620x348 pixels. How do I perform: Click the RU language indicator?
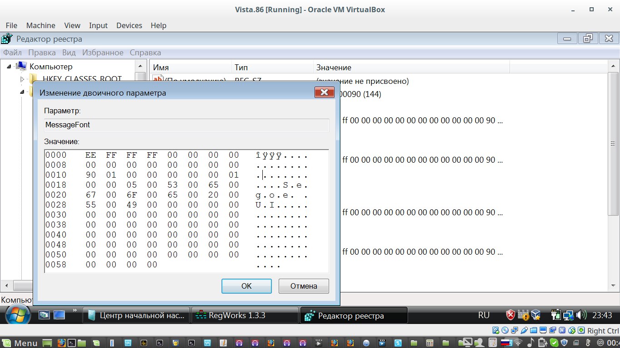click(484, 315)
